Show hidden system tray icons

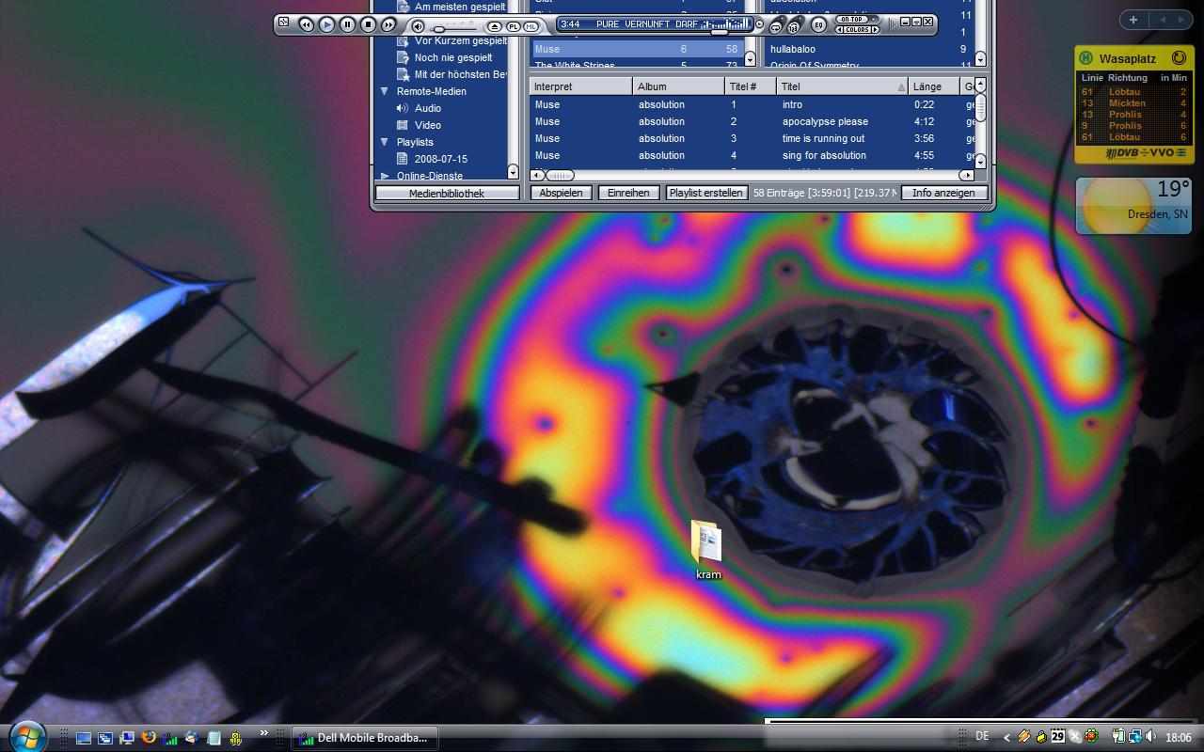1006,738
